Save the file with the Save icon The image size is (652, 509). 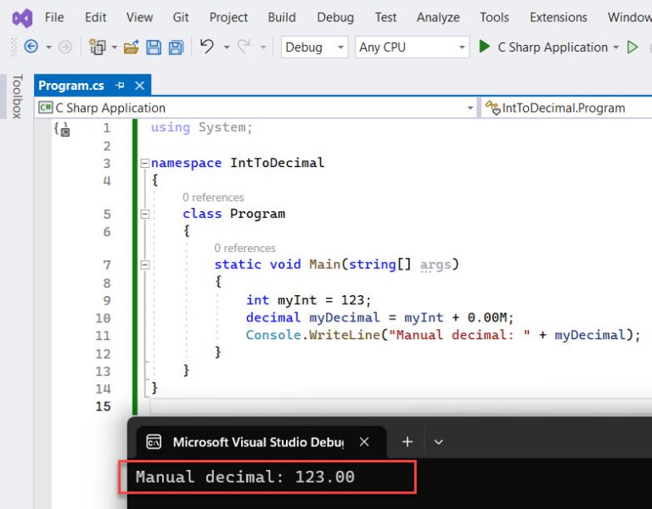(154, 48)
